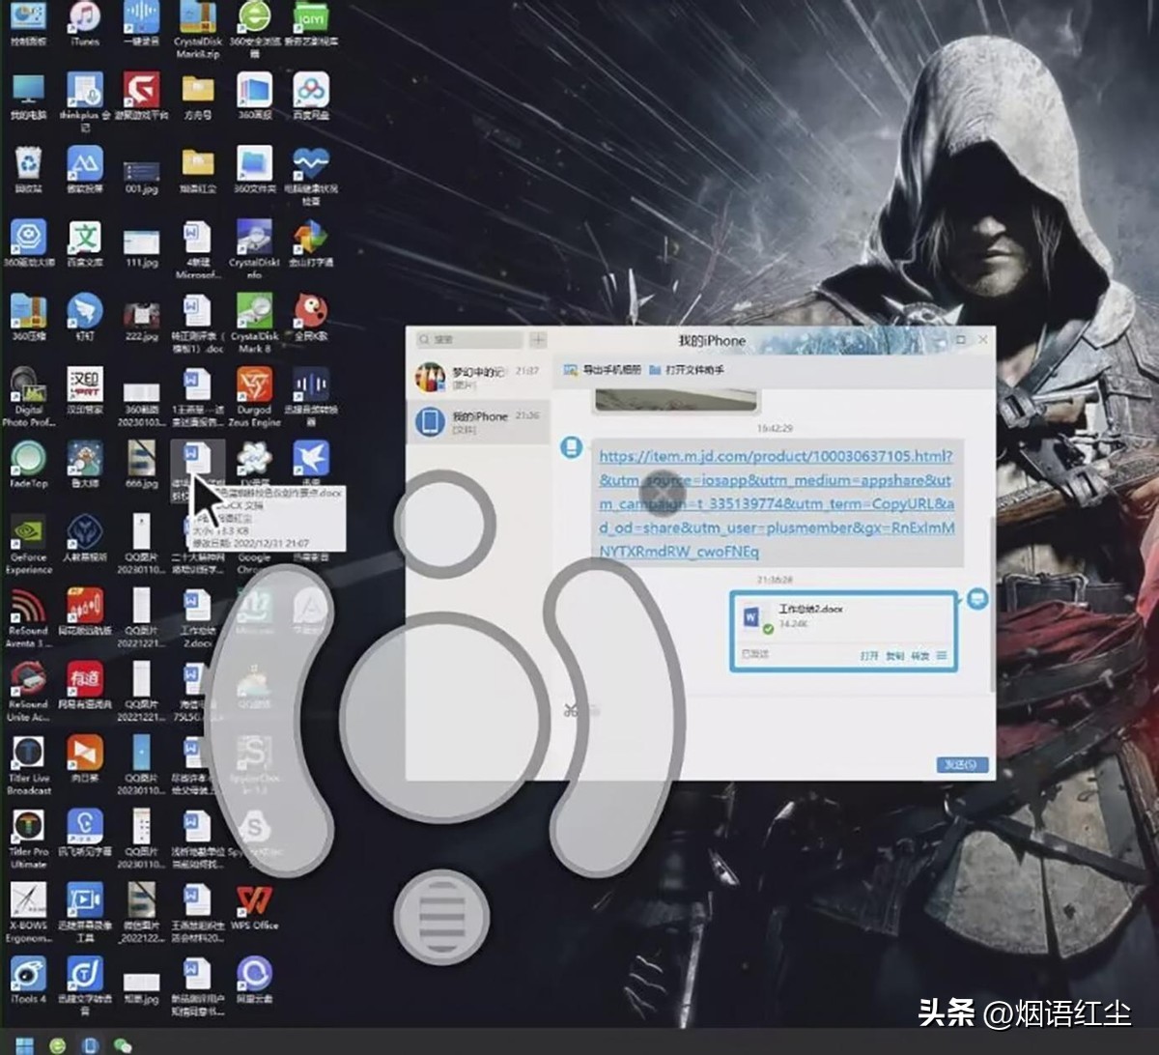Viewport: 1159px width, 1055px height.
Task: Click the scissors screenshot icon in the input toolbar
Action: 570,711
